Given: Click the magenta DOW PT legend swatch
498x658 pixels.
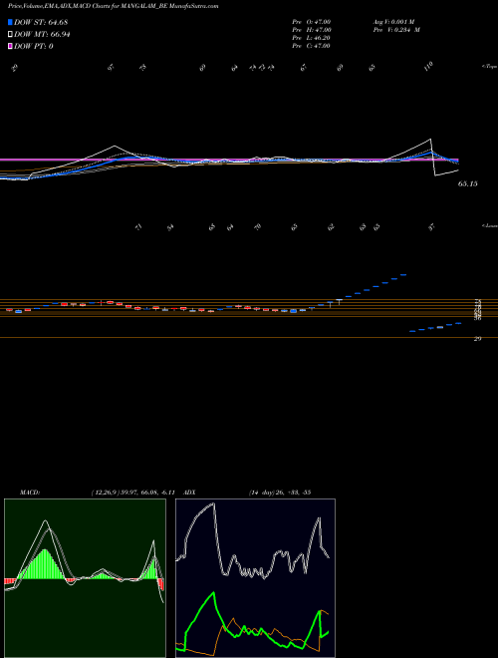Looking at the screenshot, I should (x=11, y=46).
